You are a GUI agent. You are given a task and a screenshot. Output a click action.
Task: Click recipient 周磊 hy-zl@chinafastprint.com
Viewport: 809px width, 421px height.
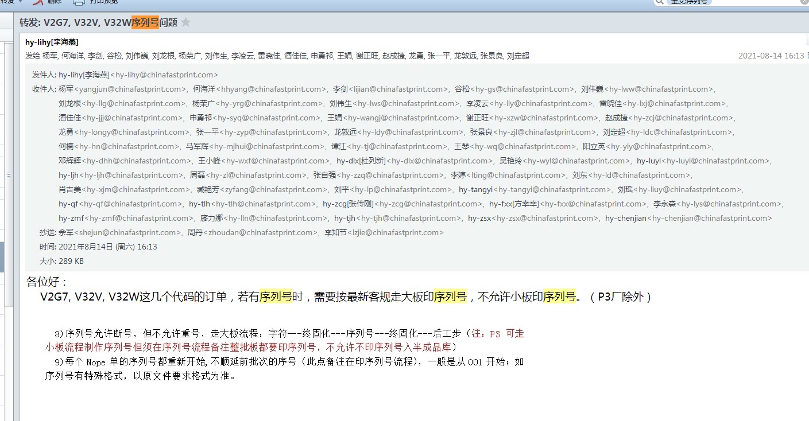(249, 175)
